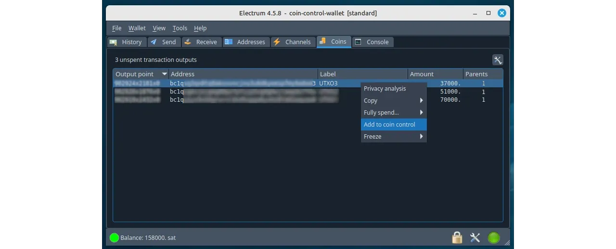The image size is (616, 249).
Task: Select the coin row with amount 70000
Action: 308,100
